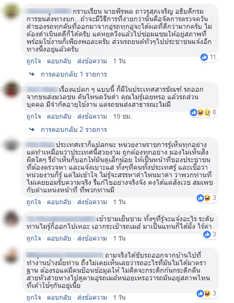The image size is (234, 303).
Task: Toggle ถูกใจ on the 19 ชม. comment
Action: [34, 117]
